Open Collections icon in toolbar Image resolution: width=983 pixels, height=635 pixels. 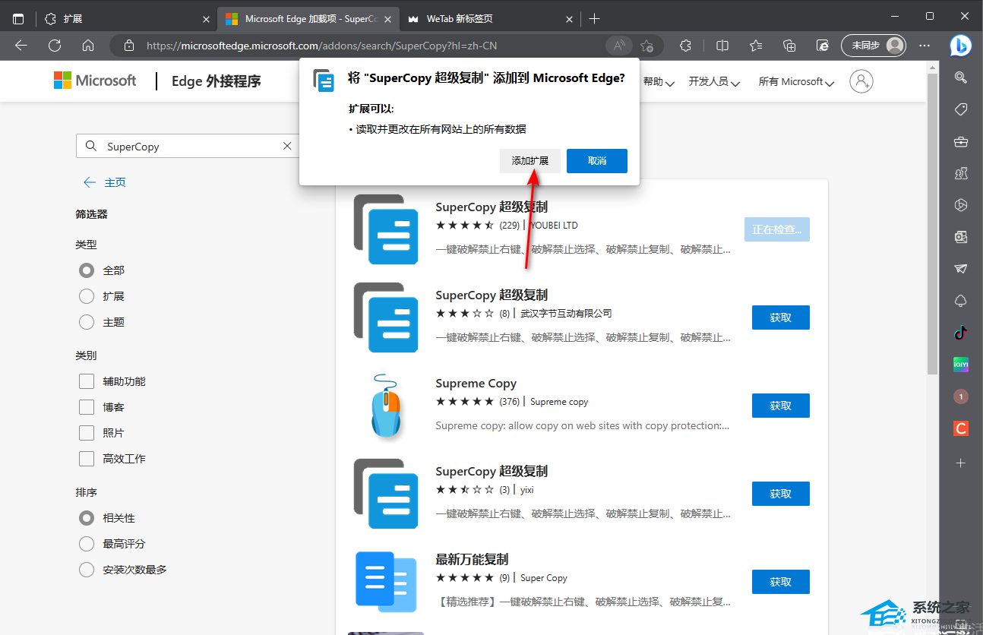click(x=789, y=46)
